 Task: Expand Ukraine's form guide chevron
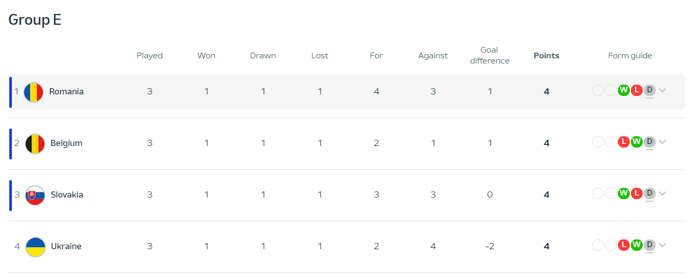click(x=663, y=245)
